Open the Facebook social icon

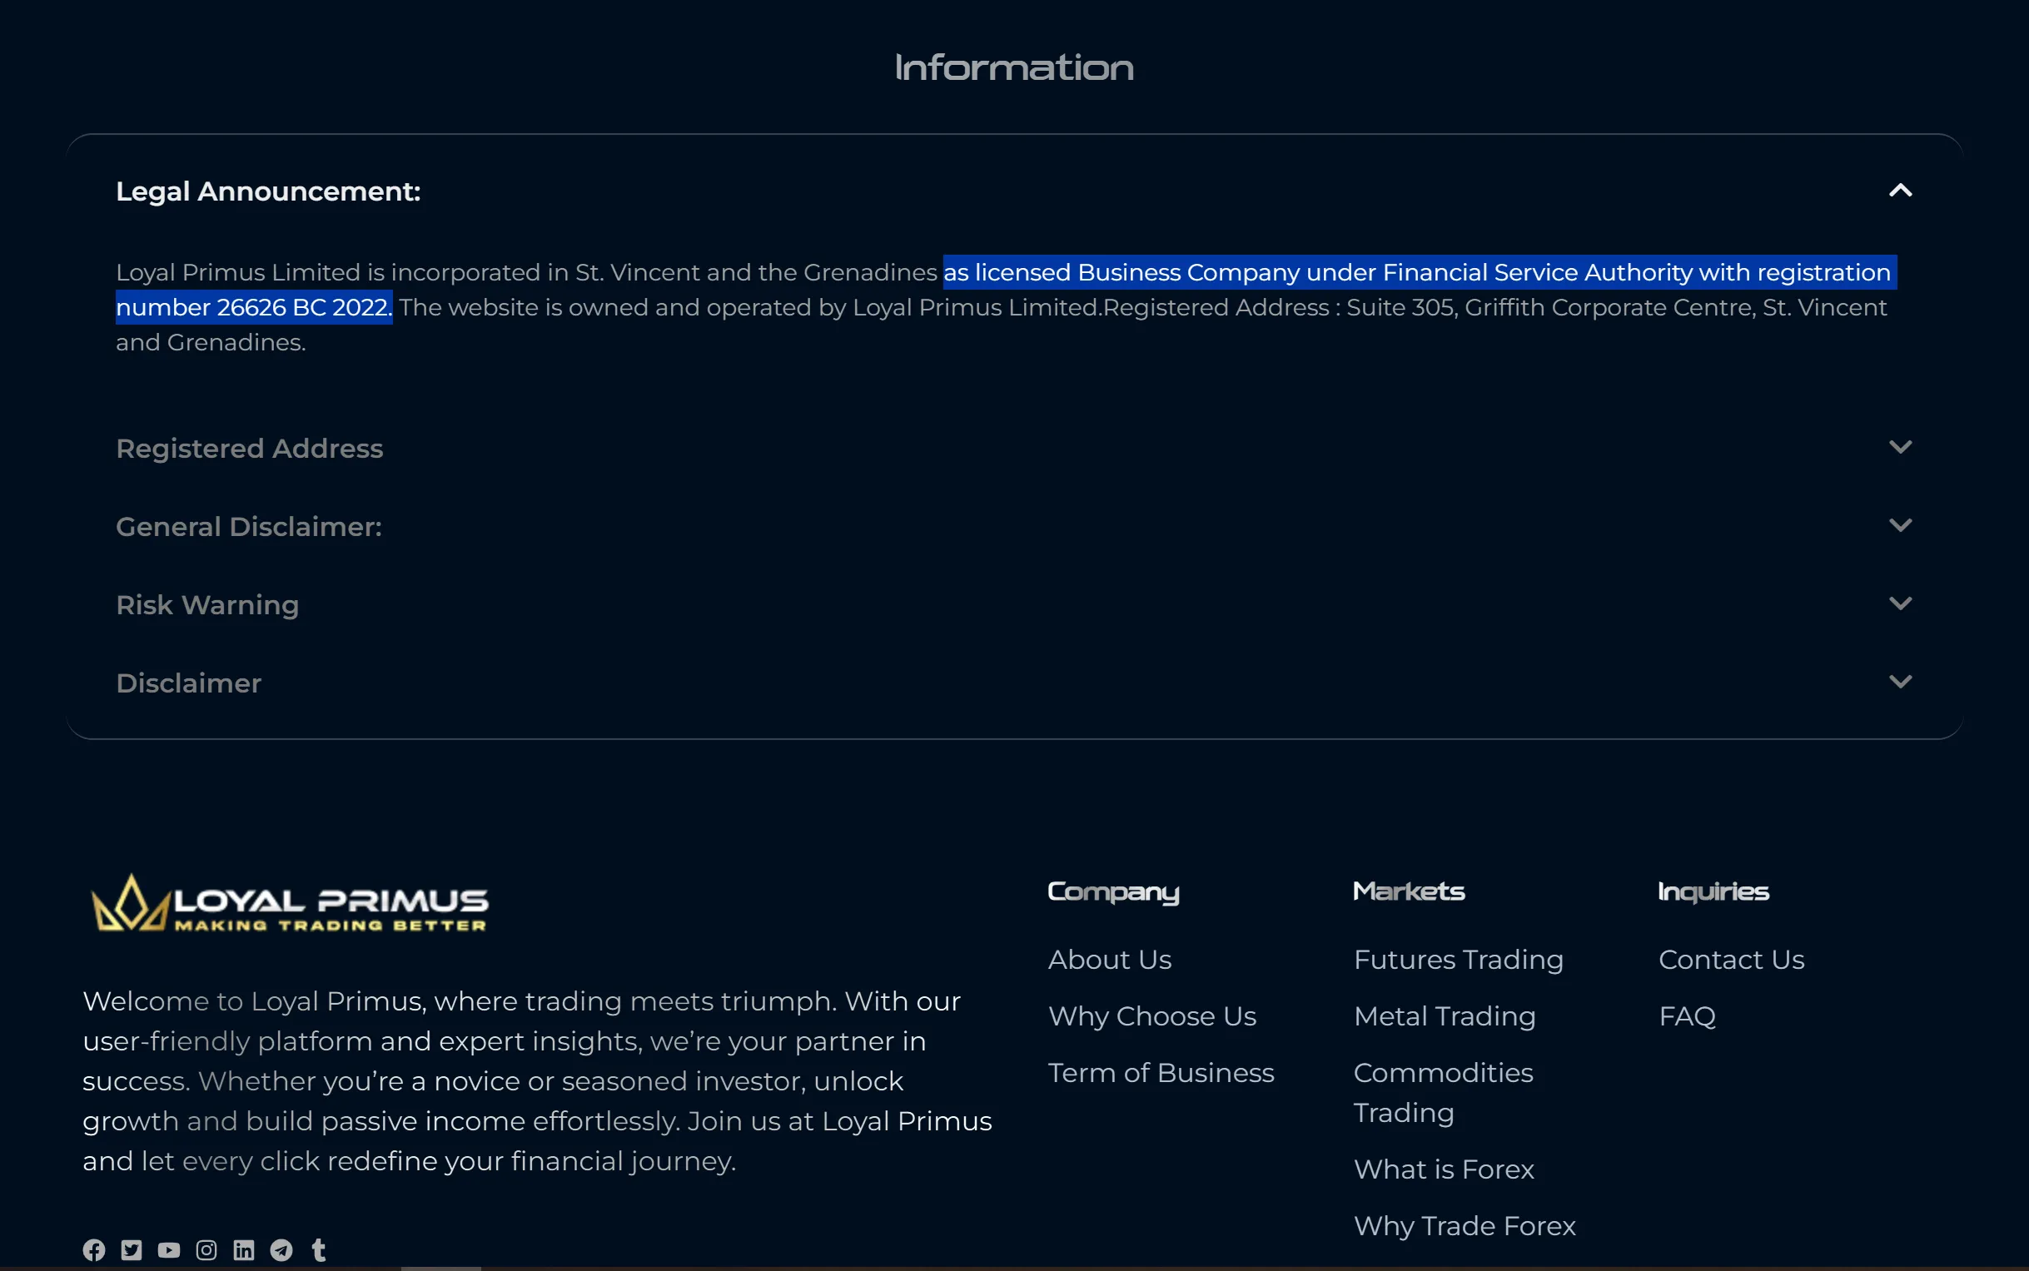click(94, 1250)
